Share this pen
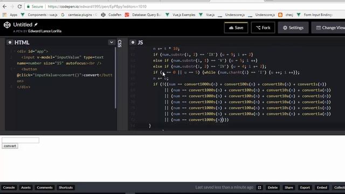This screenshot has height=194, width=345. pos(289,188)
